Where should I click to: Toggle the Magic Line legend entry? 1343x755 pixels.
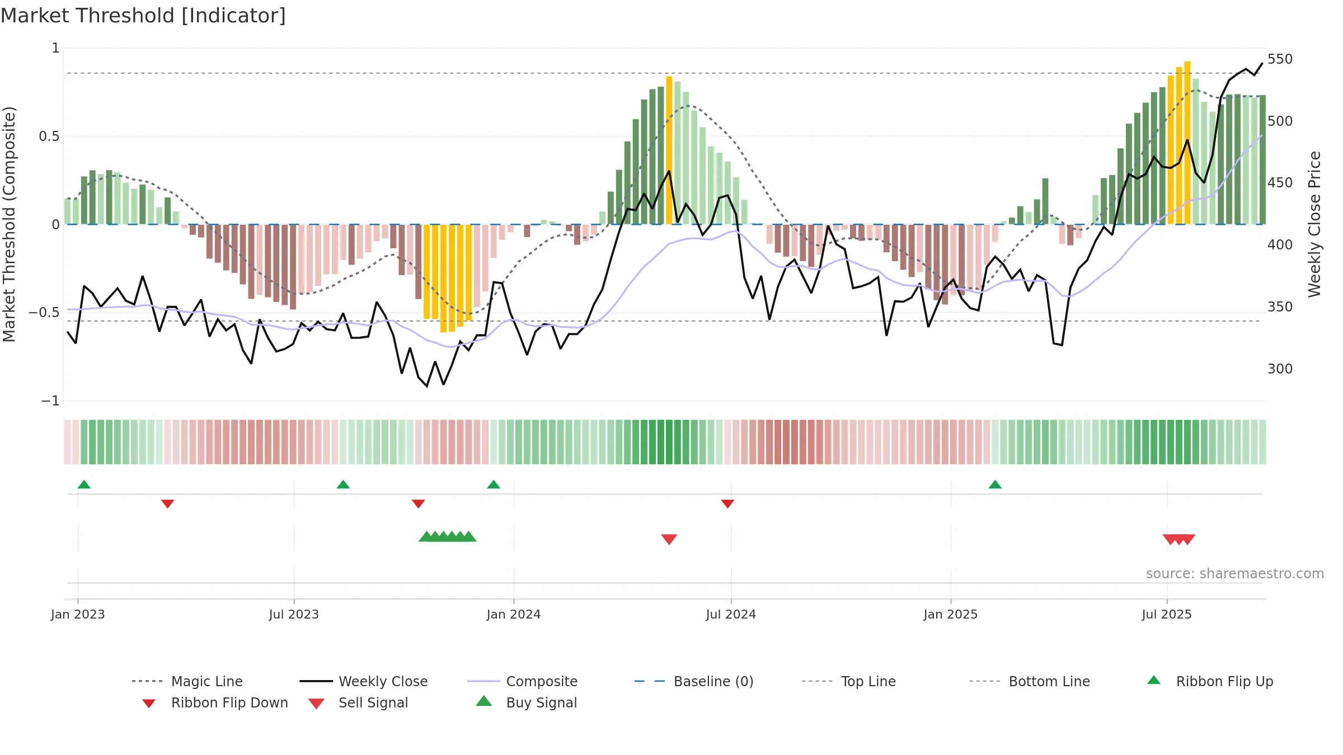pos(187,681)
